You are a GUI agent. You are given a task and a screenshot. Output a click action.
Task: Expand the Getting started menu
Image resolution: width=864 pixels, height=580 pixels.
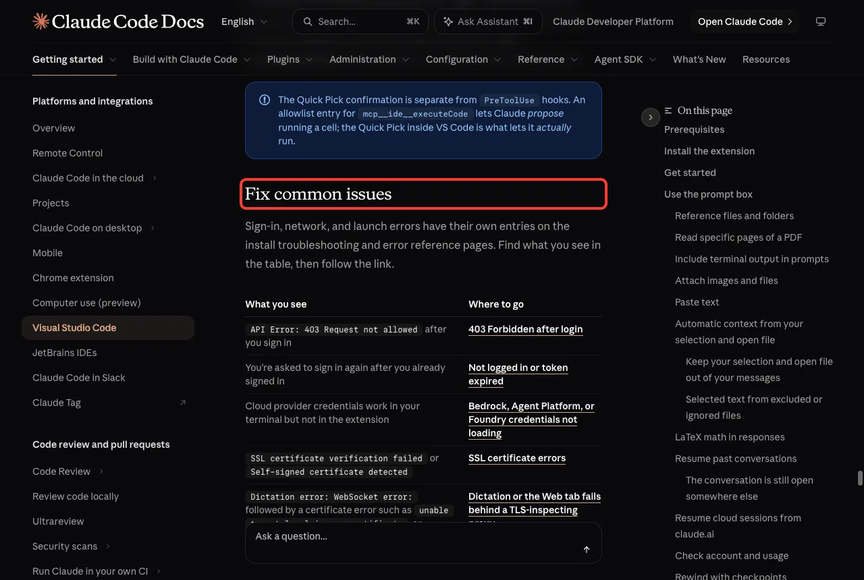click(x=74, y=59)
